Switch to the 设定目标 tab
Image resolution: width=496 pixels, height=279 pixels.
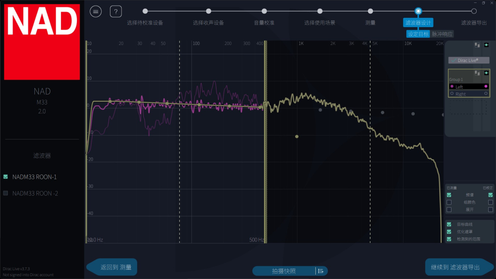(x=418, y=34)
